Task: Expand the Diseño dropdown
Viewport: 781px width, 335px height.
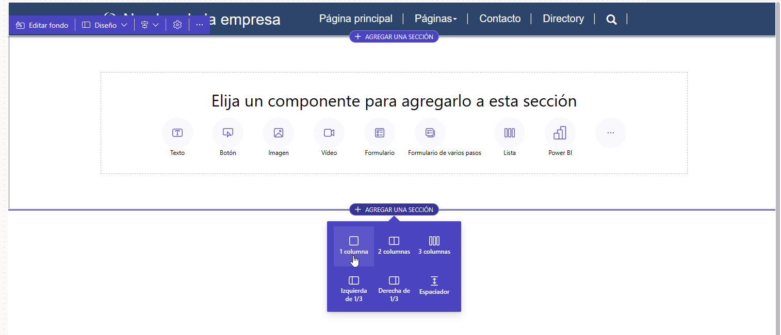Action: coord(104,24)
